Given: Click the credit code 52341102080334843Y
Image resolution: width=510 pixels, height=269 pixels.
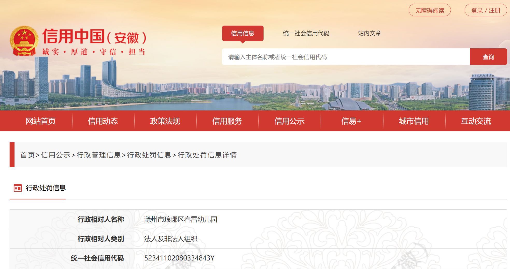Looking at the screenshot, I should click(x=179, y=258).
